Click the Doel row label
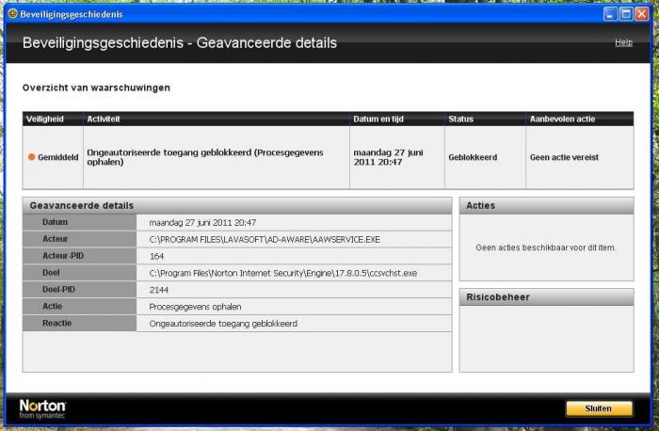659x431 pixels. pos(80,273)
